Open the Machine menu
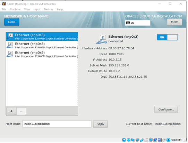Viewport: 188px width, 143px height. [15, 9]
